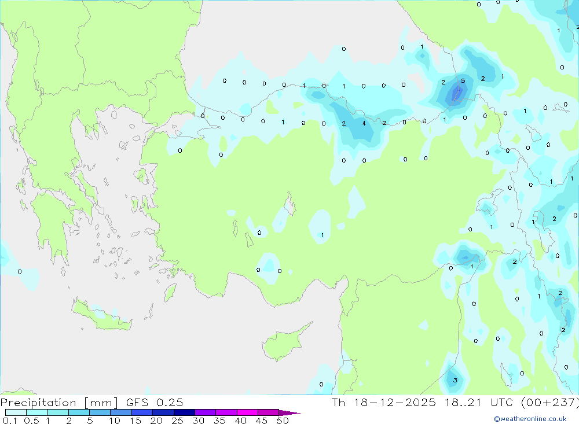Select the 45–50 mm legend swatch
The height and width of the screenshot is (424, 579).
point(268,412)
